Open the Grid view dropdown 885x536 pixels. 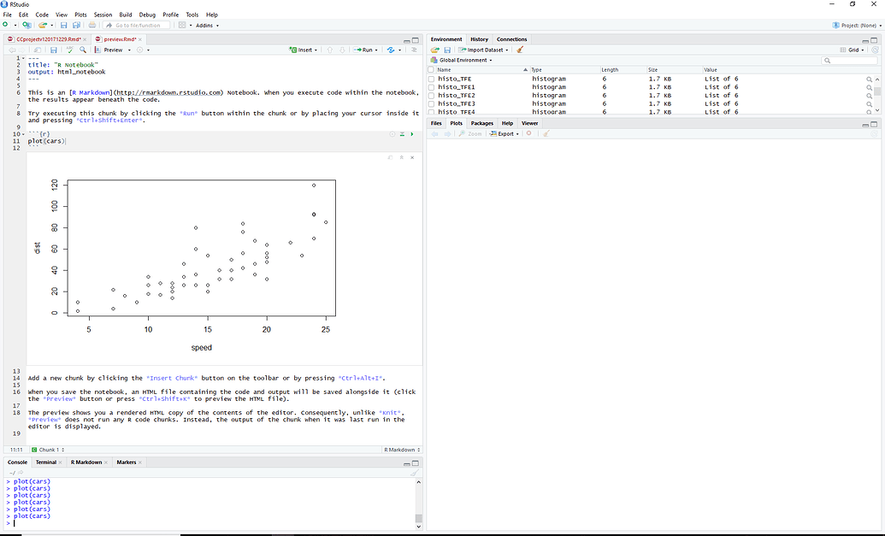(853, 50)
